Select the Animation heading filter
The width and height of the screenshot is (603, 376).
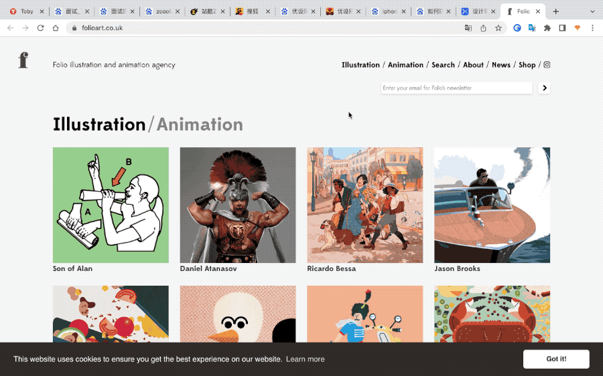(200, 124)
